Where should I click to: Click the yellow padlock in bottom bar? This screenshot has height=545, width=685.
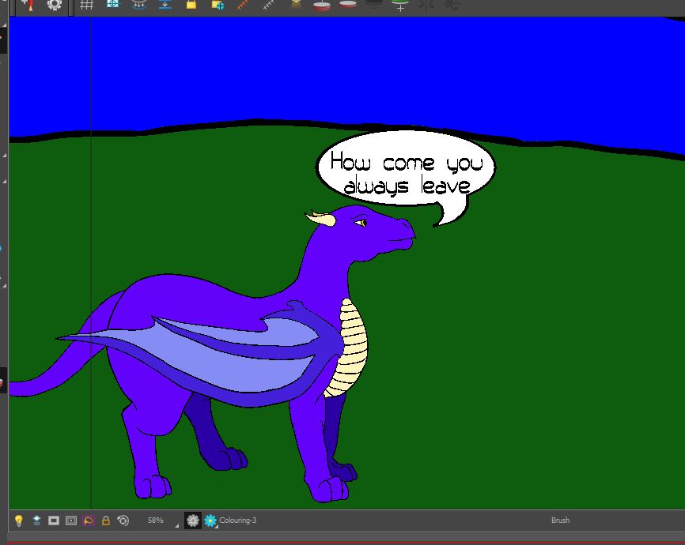coord(106,521)
